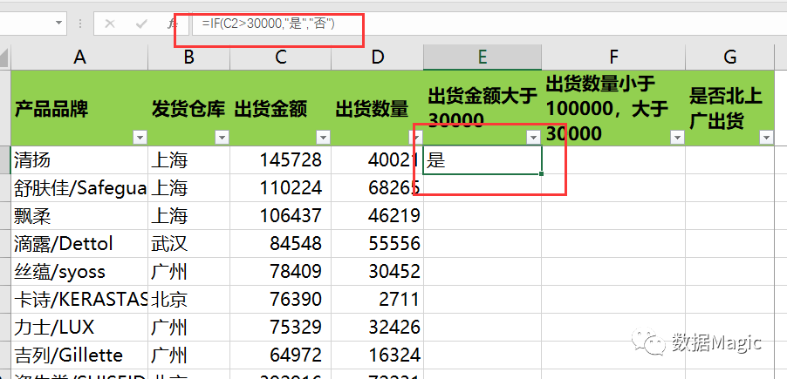The height and width of the screenshot is (379, 787).
Task: Click the quantity cell 40021
Action: point(378,160)
